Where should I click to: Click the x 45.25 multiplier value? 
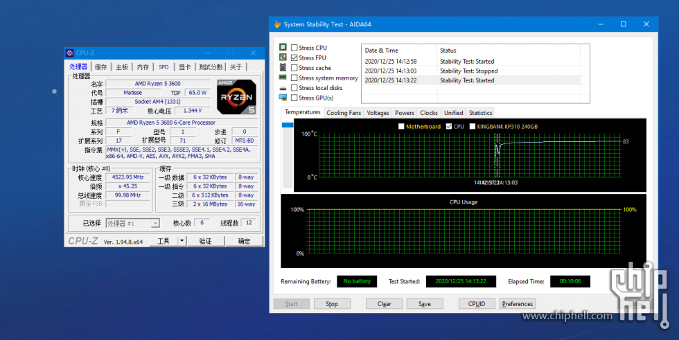[127, 186]
